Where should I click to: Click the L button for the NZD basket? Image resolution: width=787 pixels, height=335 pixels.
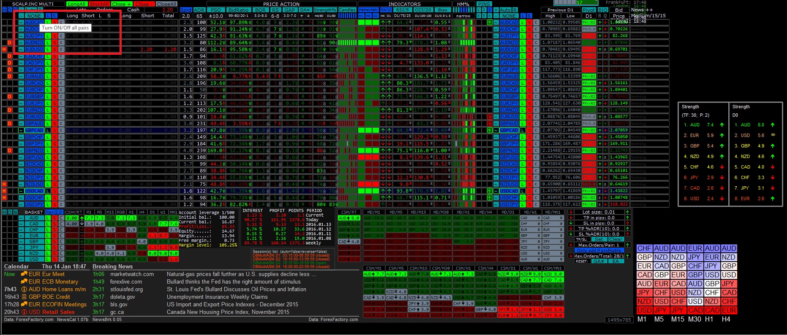pos(48,253)
